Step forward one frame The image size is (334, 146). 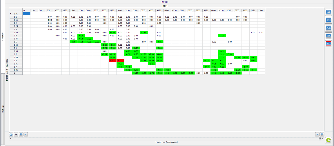coord(317,134)
